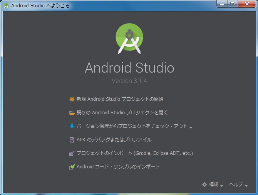The image size is (258, 195).
Task: Click the window title Android Studio へようこそ
Action: [x=40, y=6]
